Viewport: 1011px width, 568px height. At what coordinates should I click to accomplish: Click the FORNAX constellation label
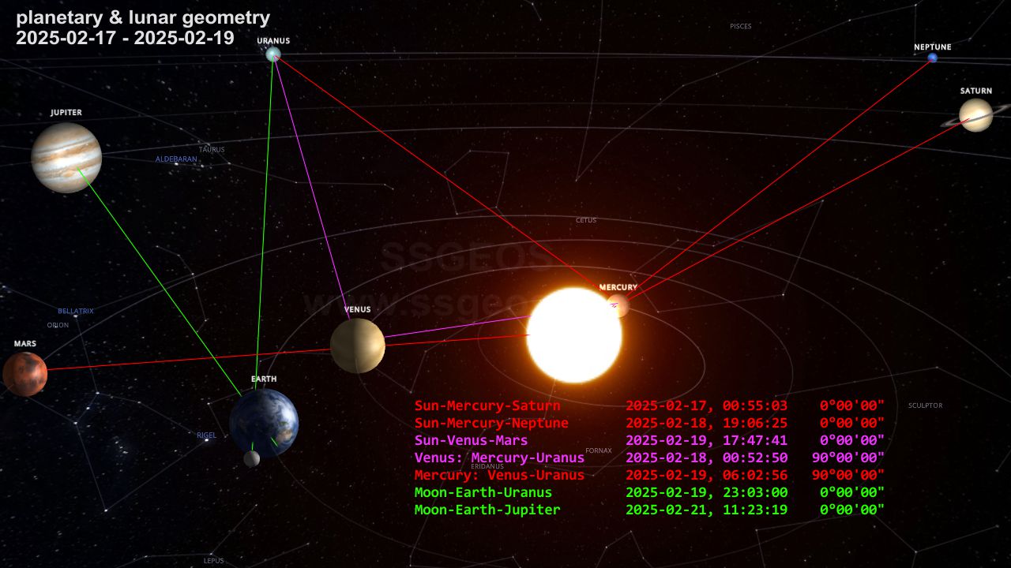(599, 450)
